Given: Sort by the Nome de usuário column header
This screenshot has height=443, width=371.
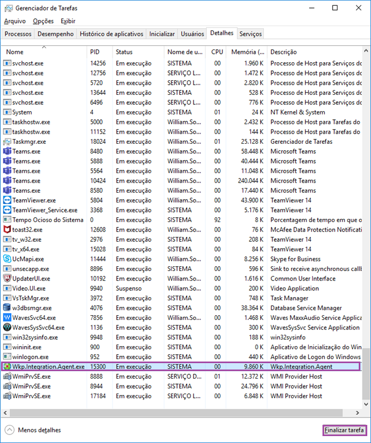Looking at the screenshot, I should coord(184,52).
